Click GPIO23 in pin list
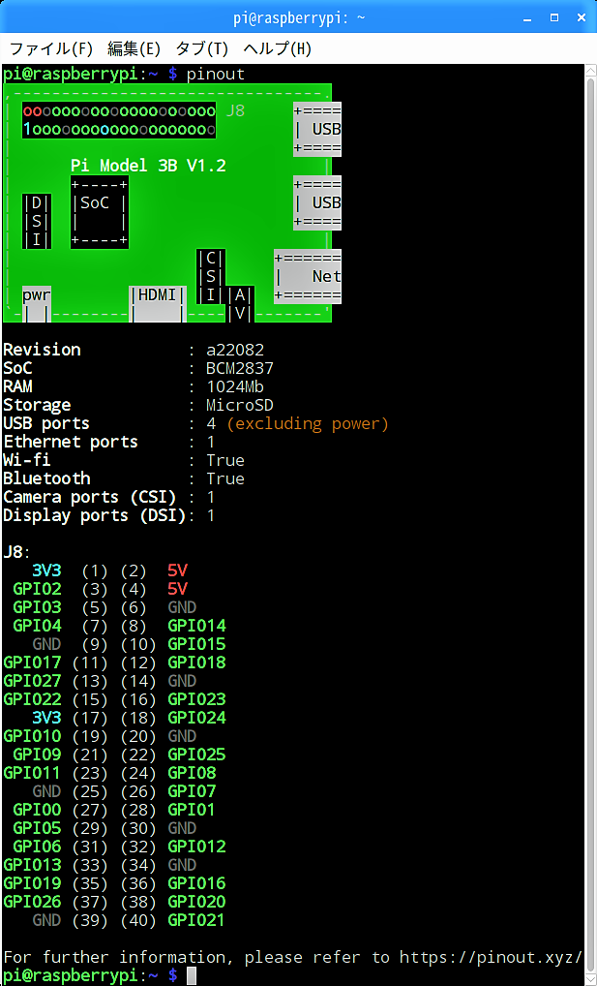This screenshot has height=986, width=597. [196, 699]
